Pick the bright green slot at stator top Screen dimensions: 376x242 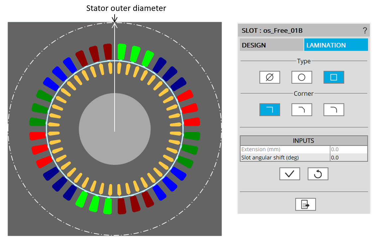(122, 51)
